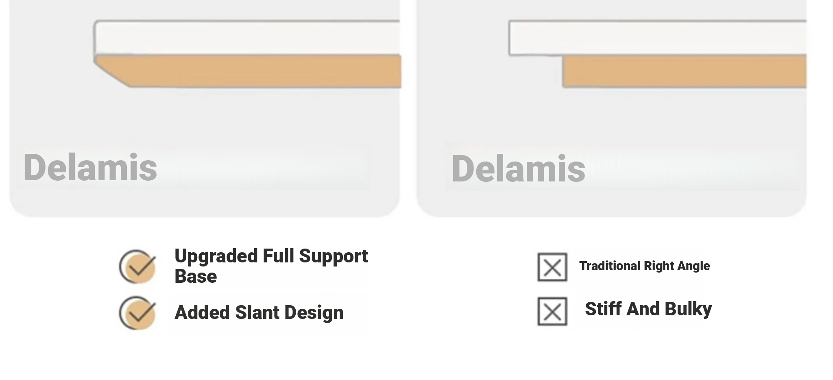Click the Upgraded Full Support Base text

pos(271,266)
